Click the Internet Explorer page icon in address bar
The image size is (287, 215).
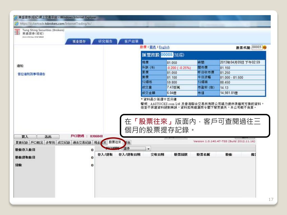point(17,24)
